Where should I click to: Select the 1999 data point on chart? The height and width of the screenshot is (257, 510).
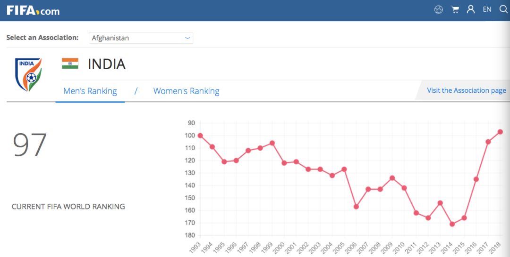click(x=272, y=143)
